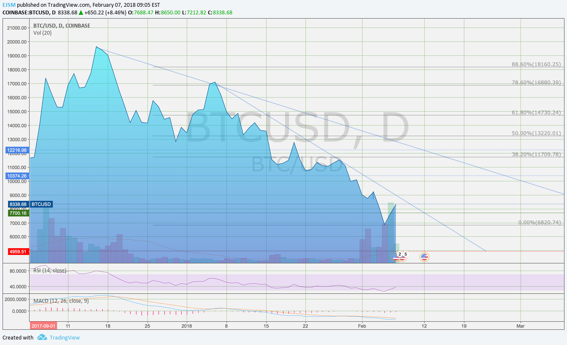The height and width of the screenshot is (345, 567).
Task: Click the 10374.26 blue price label
Action: [x=17, y=176]
